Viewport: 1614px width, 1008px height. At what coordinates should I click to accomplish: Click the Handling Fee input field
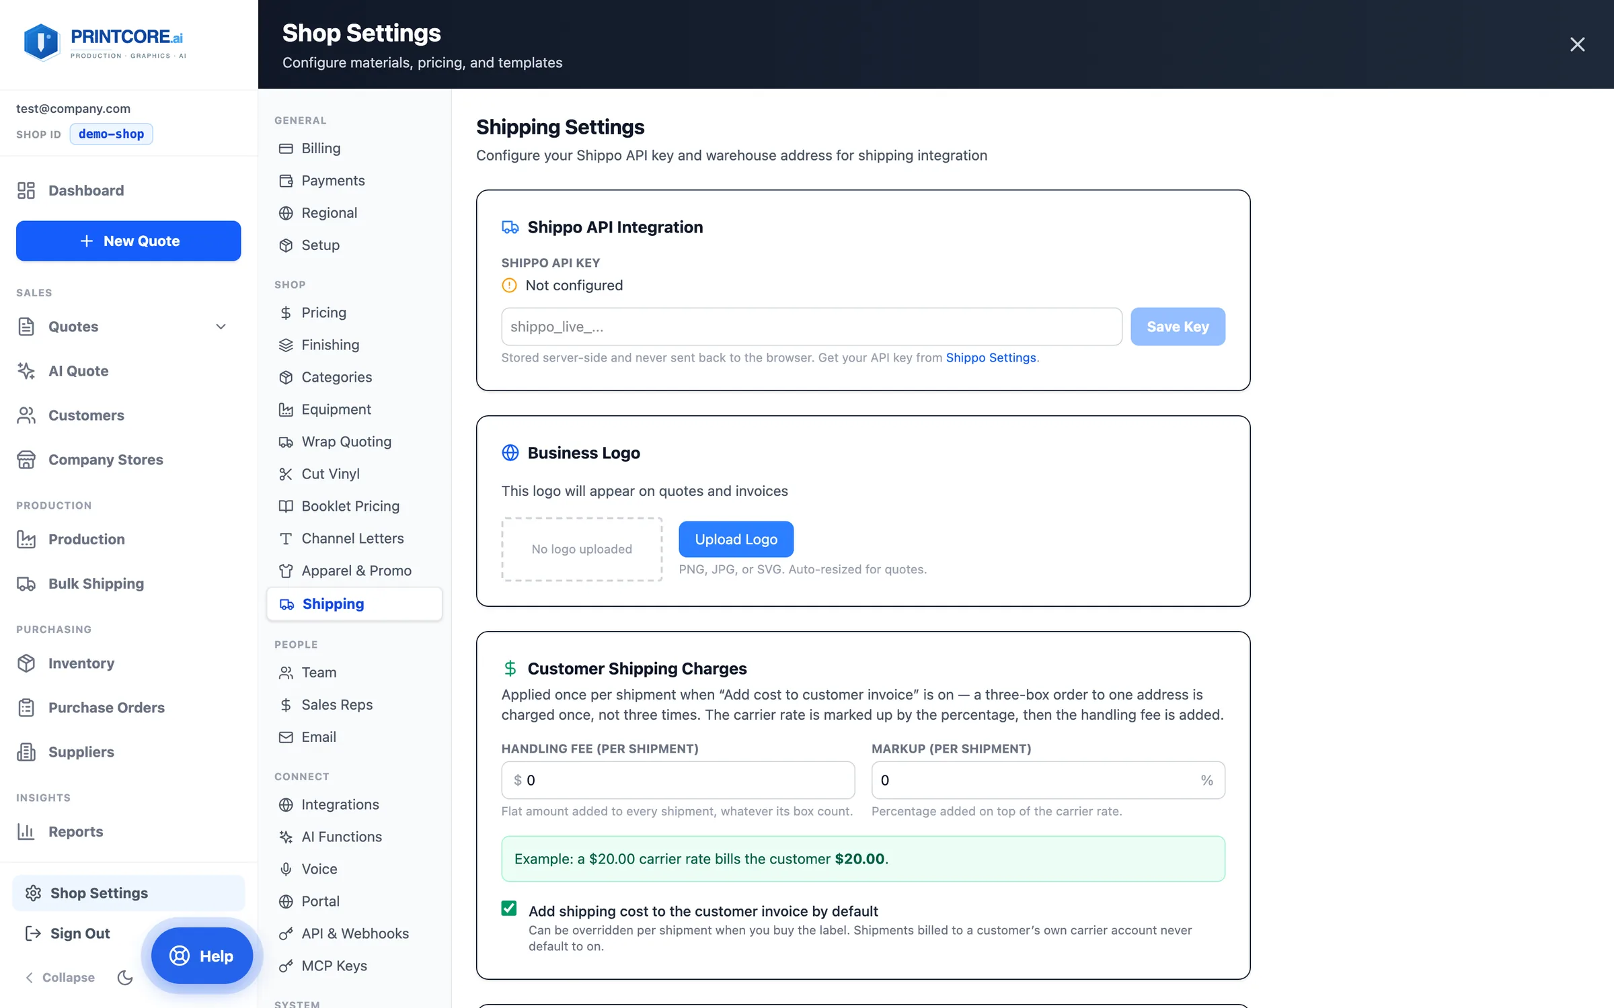(678, 780)
